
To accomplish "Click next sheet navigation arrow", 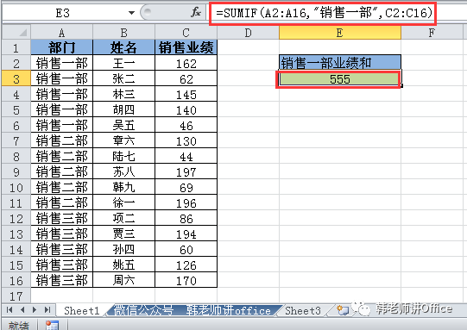I will [35, 310].
